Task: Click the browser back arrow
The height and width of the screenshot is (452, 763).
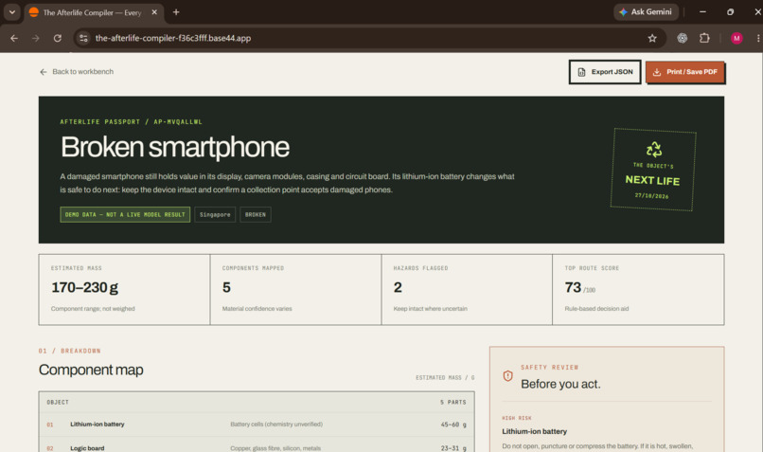Action: [14, 38]
